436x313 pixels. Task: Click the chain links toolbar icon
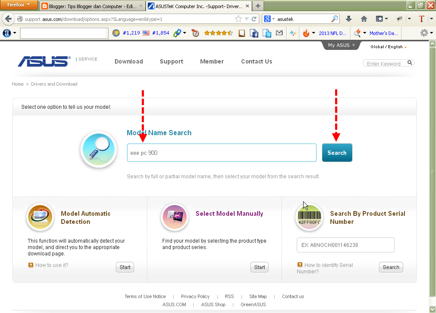178,33
